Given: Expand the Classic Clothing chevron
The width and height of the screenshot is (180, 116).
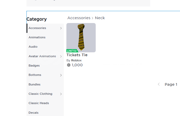Looking at the screenshot, I should [61, 94].
